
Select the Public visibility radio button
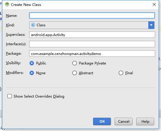[x=32, y=63]
